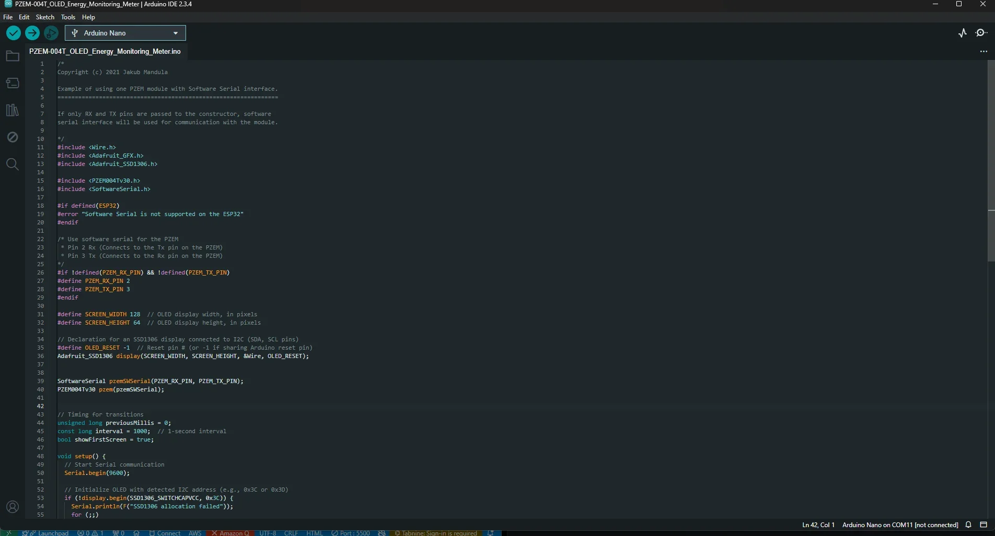Click the Serial.begin(9600); line
The width and height of the screenshot is (995, 536).
click(x=97, y=473)
